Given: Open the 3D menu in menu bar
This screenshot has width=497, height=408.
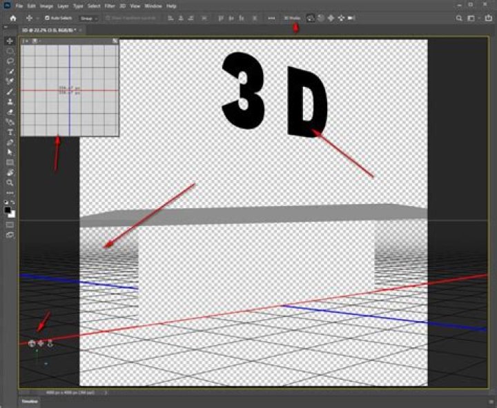Looking at the screenshot, I should point(123,6).
